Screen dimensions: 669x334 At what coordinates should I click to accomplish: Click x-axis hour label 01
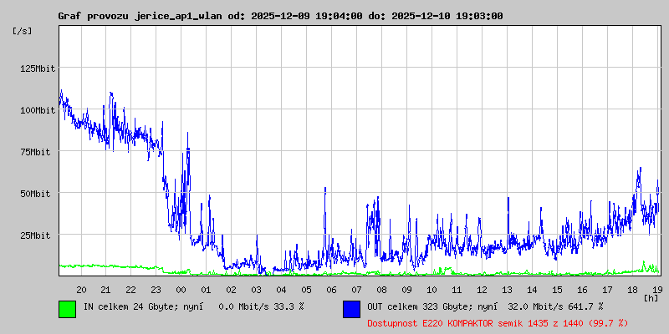click(206, 290)
